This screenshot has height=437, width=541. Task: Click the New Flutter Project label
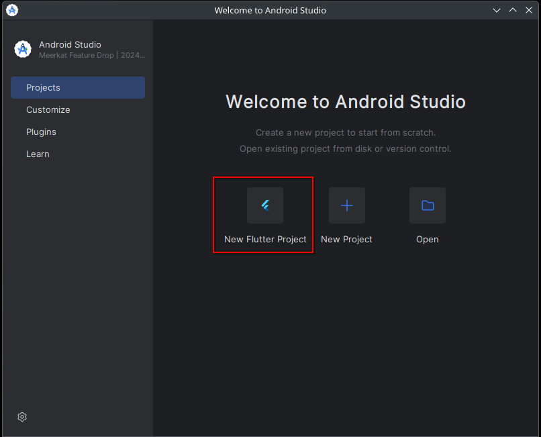pos(265,239)
